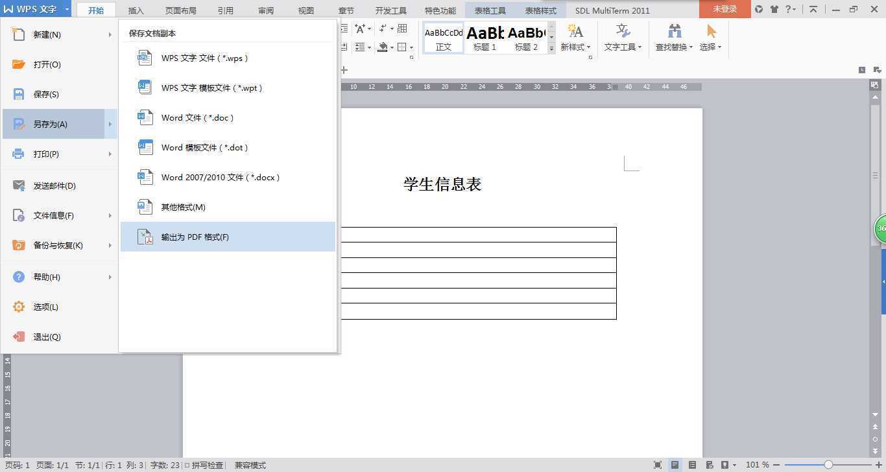Open the 页面布局 (Page Layout) tab
The height and width of the screenshot is (472, 886).
[180, 10]
